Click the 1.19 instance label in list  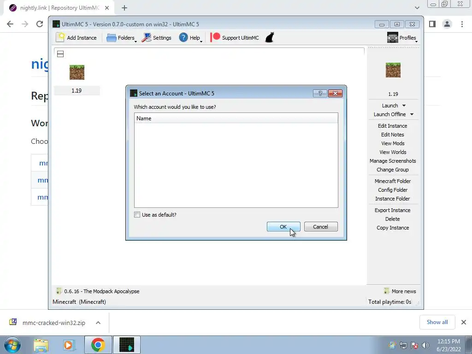[x=77, y=91]
